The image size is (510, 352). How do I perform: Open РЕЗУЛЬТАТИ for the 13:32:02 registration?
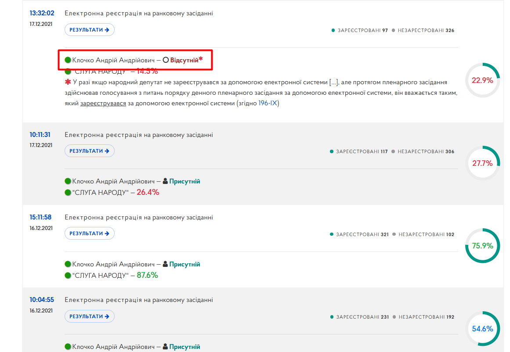[x=90, y=29]
